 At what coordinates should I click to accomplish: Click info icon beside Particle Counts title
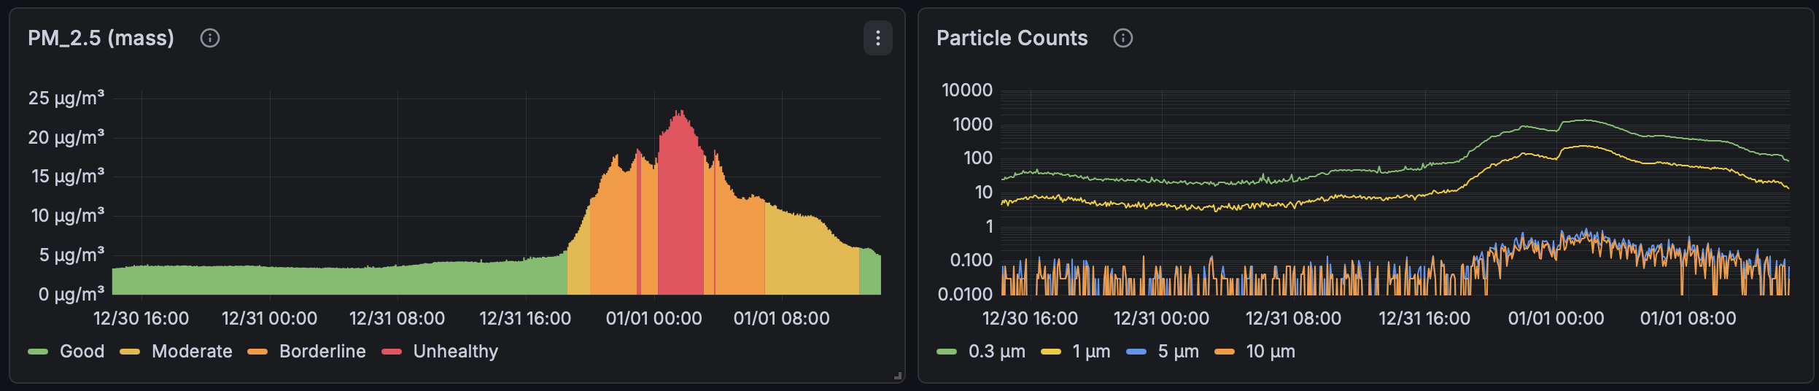pos(1122,38)
